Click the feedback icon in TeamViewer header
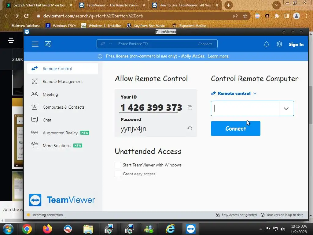This screenshot has height=235, width=313. (48, 44)
